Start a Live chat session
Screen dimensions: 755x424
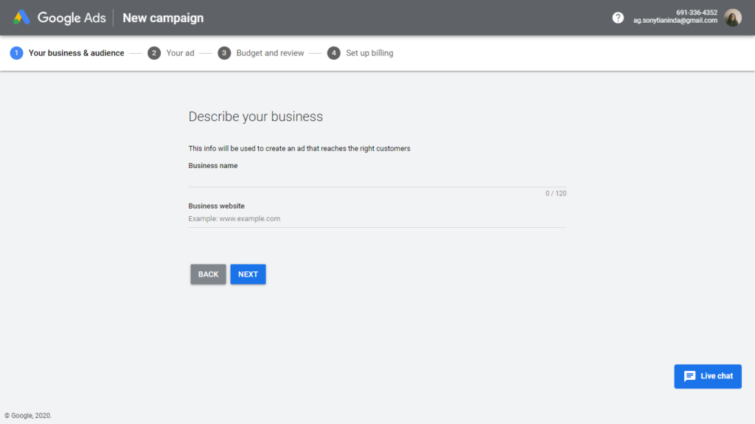(708, 376)
